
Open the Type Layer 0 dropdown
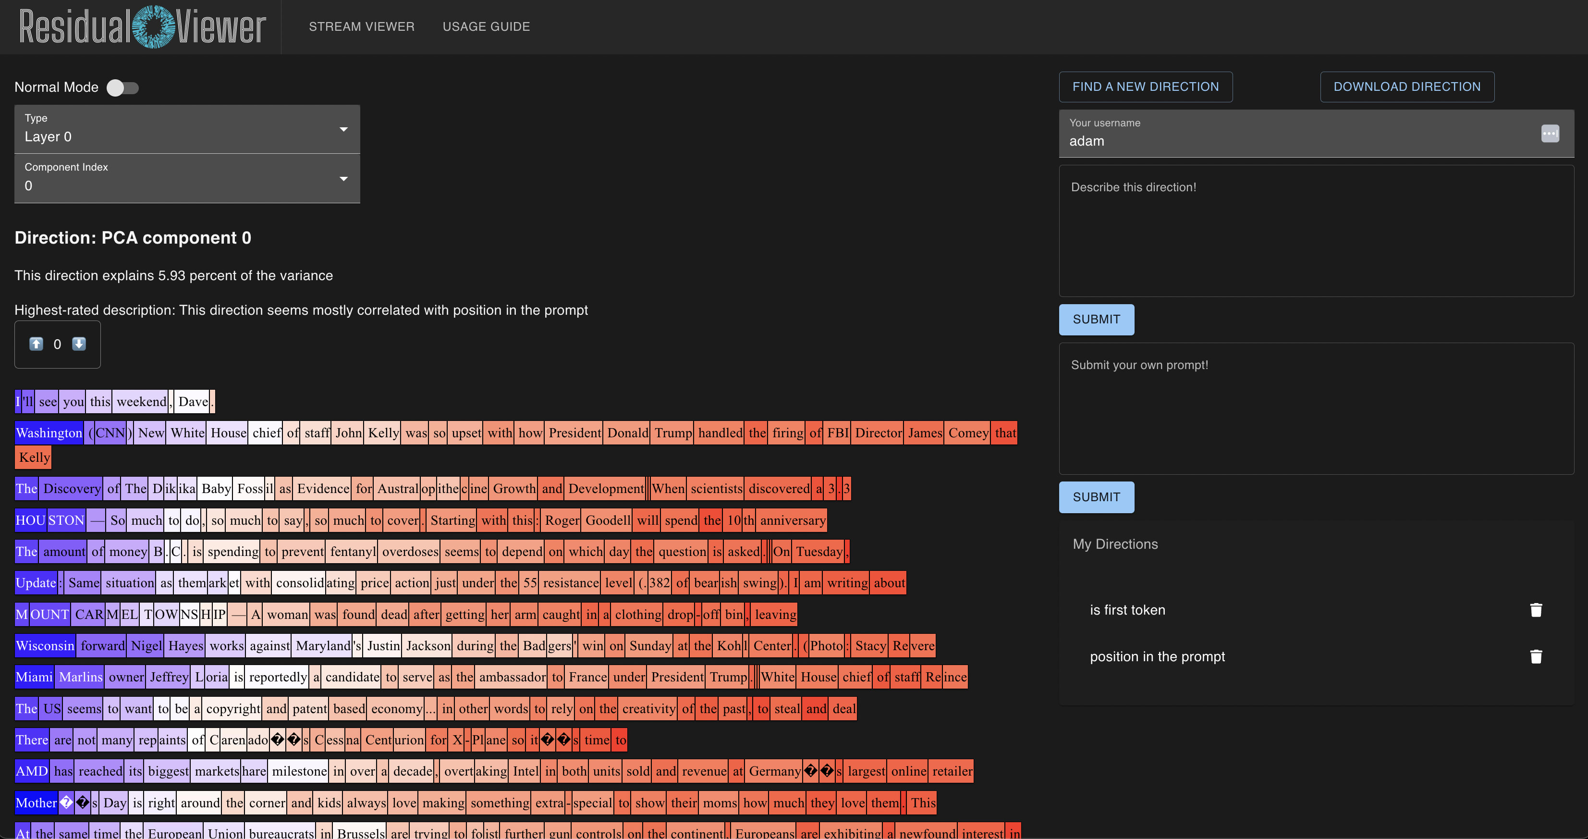click(187, 129)
